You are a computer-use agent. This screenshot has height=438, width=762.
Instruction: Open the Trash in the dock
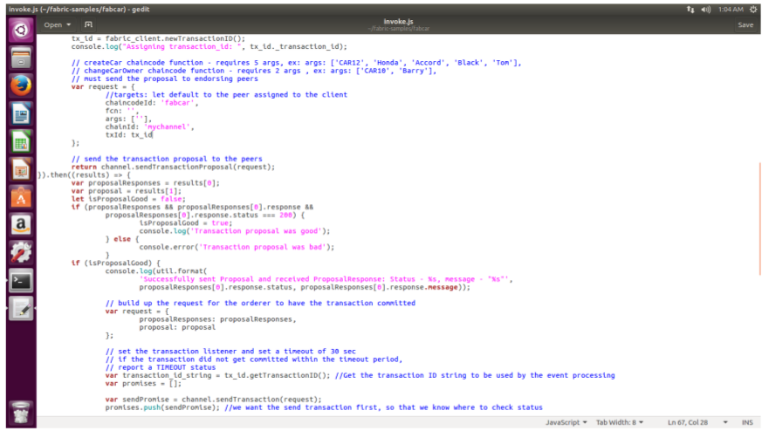[x=19, y=412]
